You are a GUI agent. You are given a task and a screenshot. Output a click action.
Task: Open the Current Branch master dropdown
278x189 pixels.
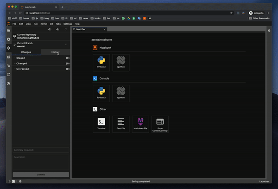[x=41, y=45]
